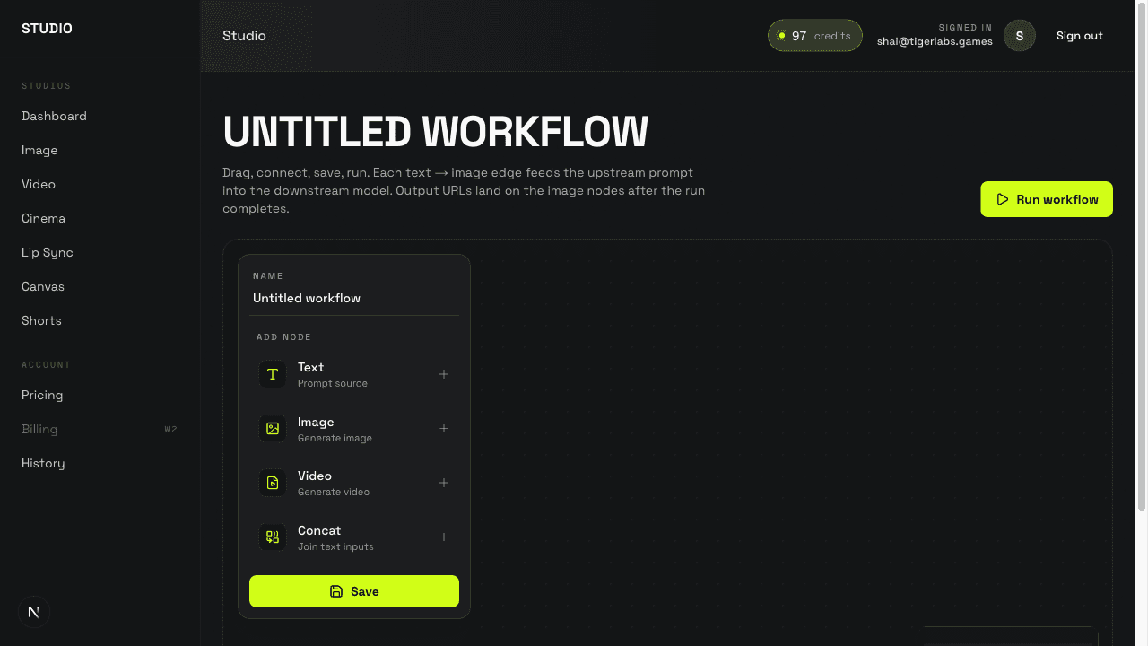Click the floppy disk icon in Save

click(336, 591)
